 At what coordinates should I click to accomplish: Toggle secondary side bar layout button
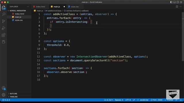178,2
